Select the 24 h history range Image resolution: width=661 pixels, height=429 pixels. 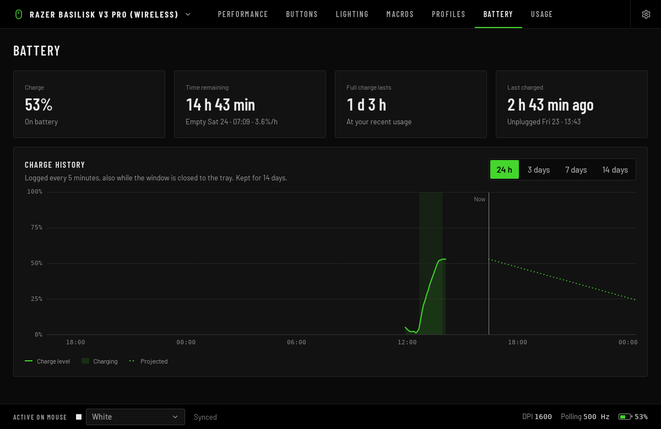[505, 170]
